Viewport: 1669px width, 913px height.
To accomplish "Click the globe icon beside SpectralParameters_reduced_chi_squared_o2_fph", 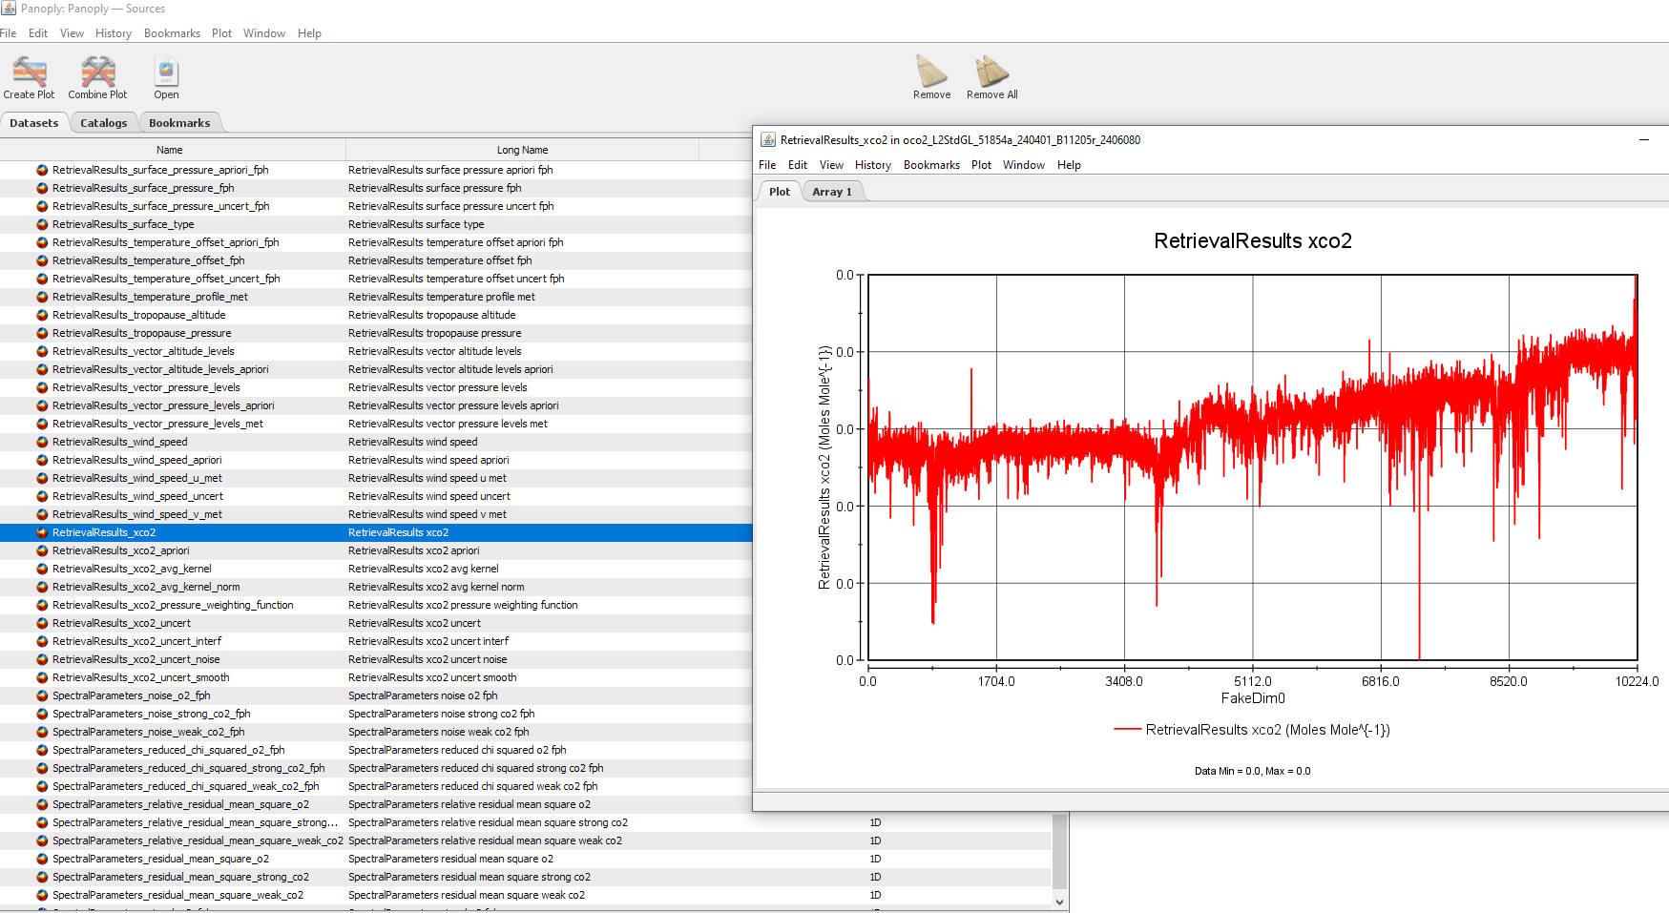I will point(42,750).
